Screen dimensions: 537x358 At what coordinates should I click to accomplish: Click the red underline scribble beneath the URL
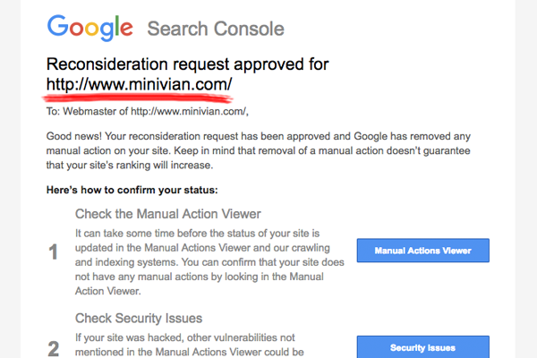coord(138,99)
